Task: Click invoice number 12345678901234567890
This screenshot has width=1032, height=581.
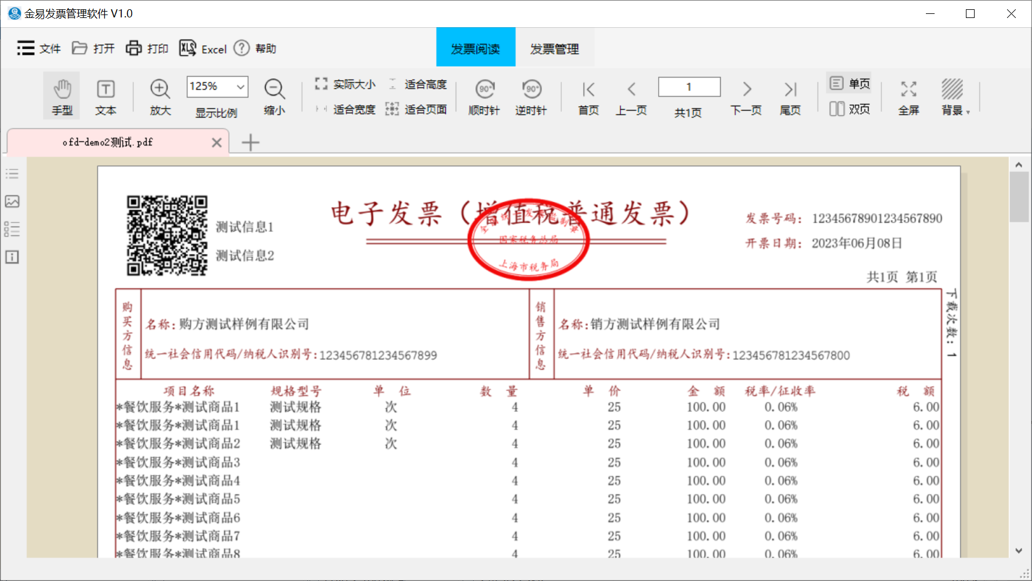Action: point(877,219)
